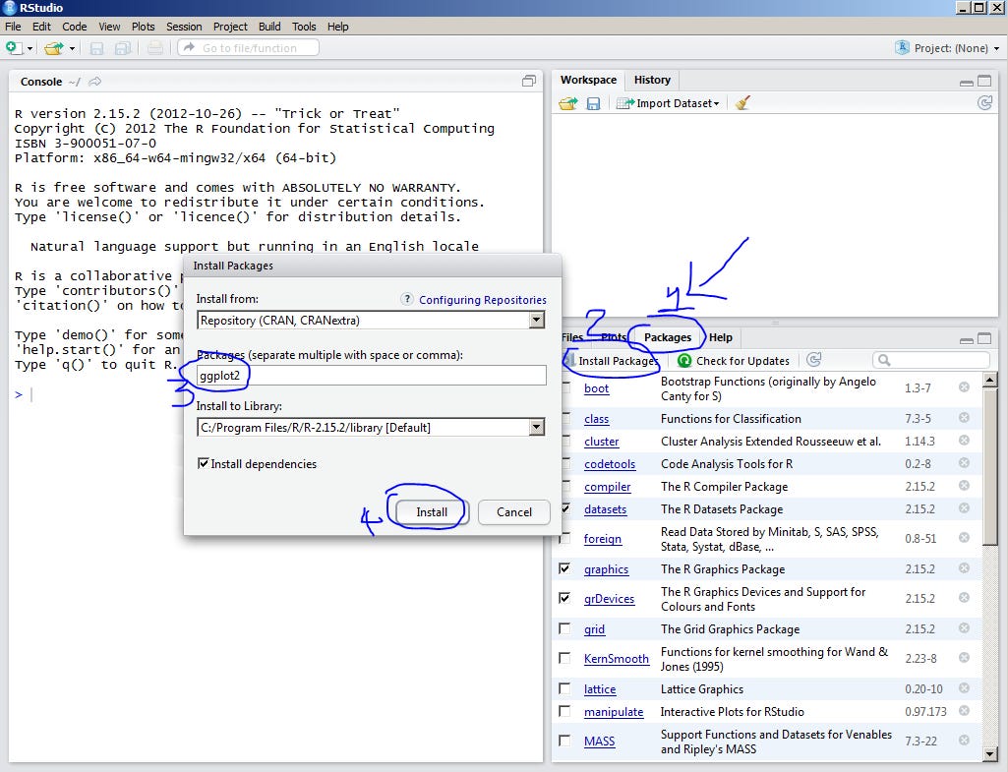
Task: Focus the Go to file/function box
Action: coord(248,47)
